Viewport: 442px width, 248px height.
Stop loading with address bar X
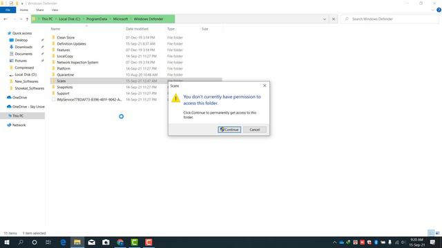[x=334, y=19]
